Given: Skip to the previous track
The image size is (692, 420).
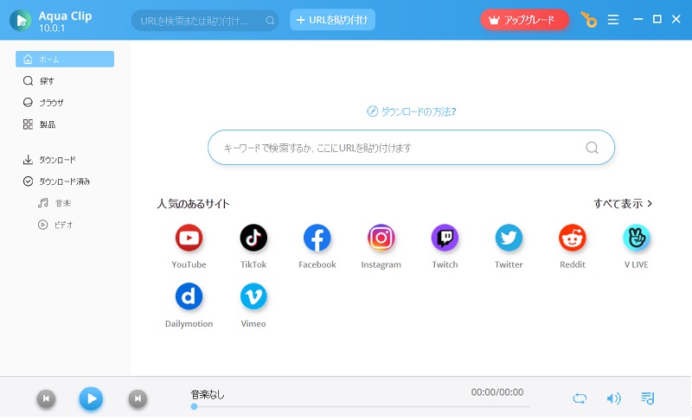Looking at the screenshot, I should click(x=46, y=399).
